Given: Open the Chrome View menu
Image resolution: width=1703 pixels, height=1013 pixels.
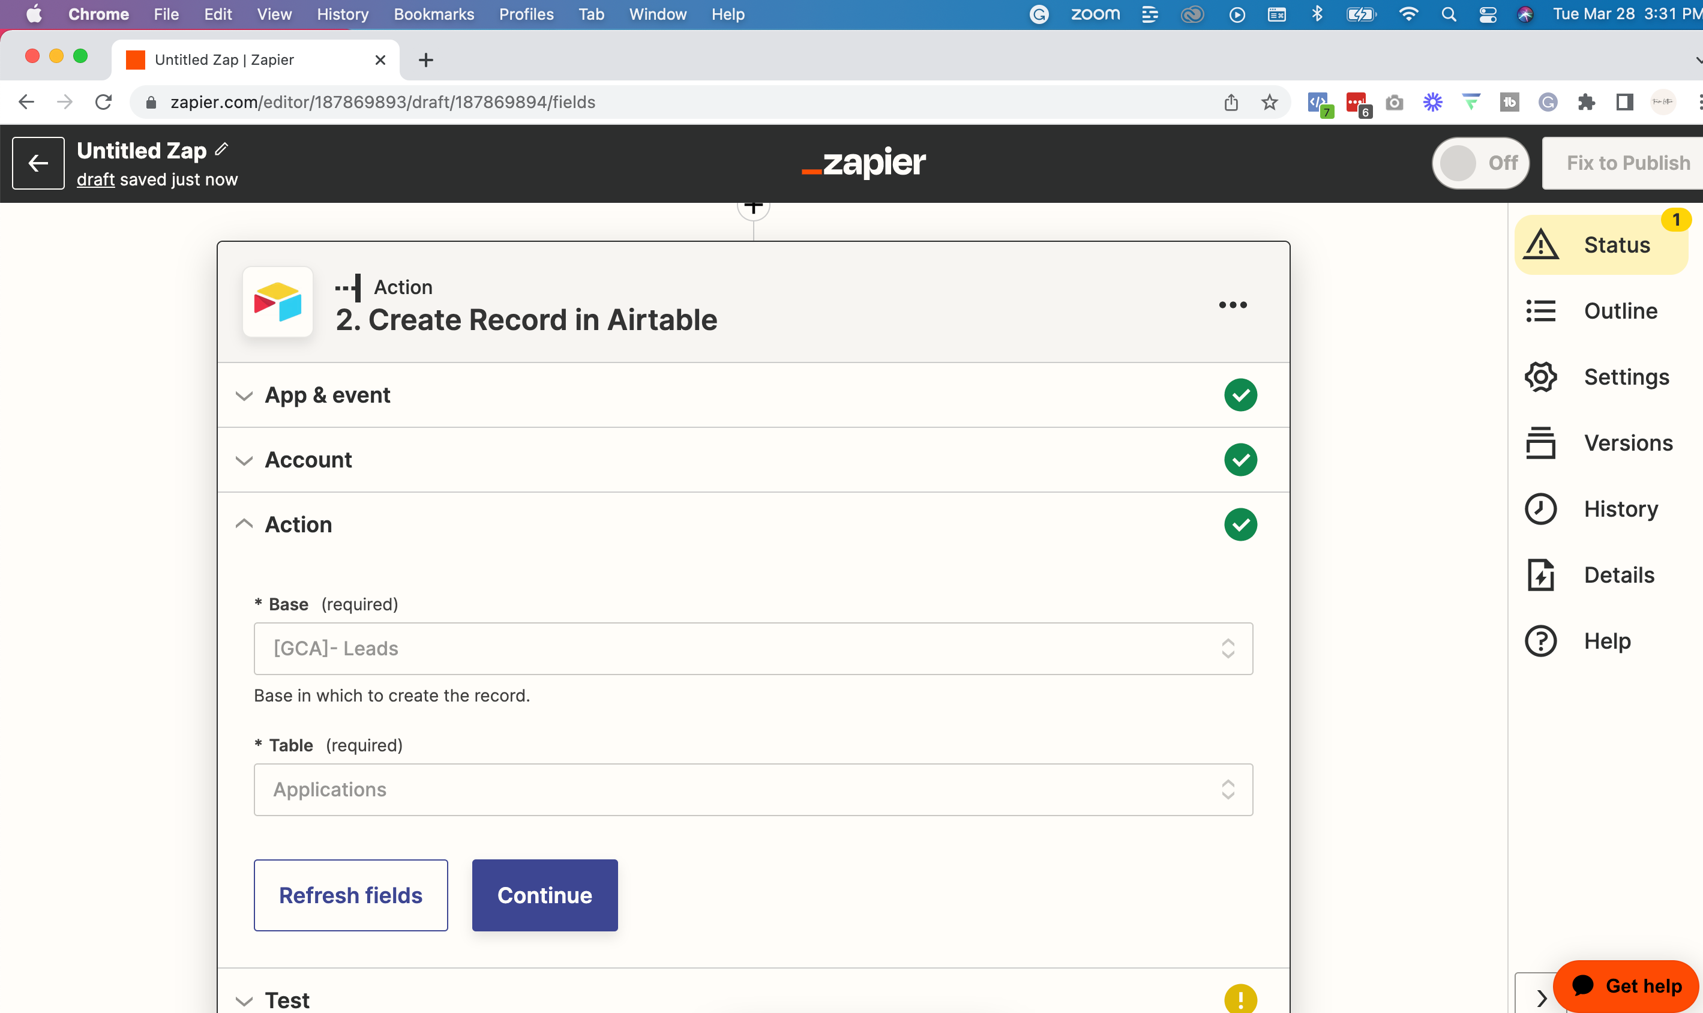Looking at the screenshot, I should (274, 14).
